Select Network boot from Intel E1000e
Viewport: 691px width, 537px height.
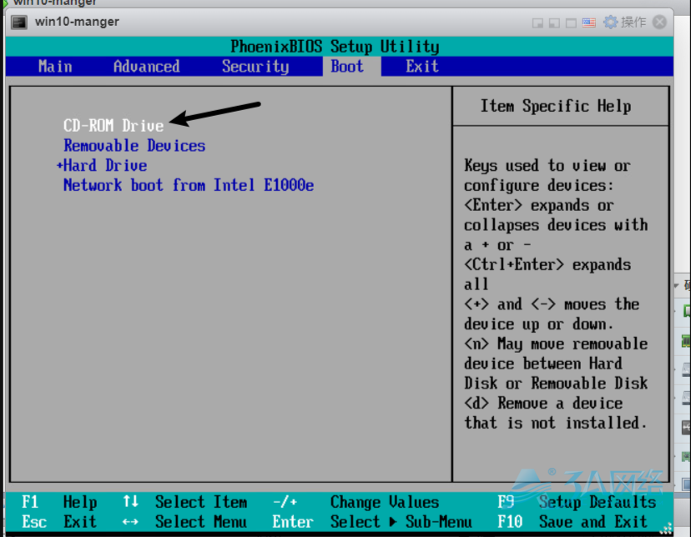pyautogui.click(x=189, y=185)
